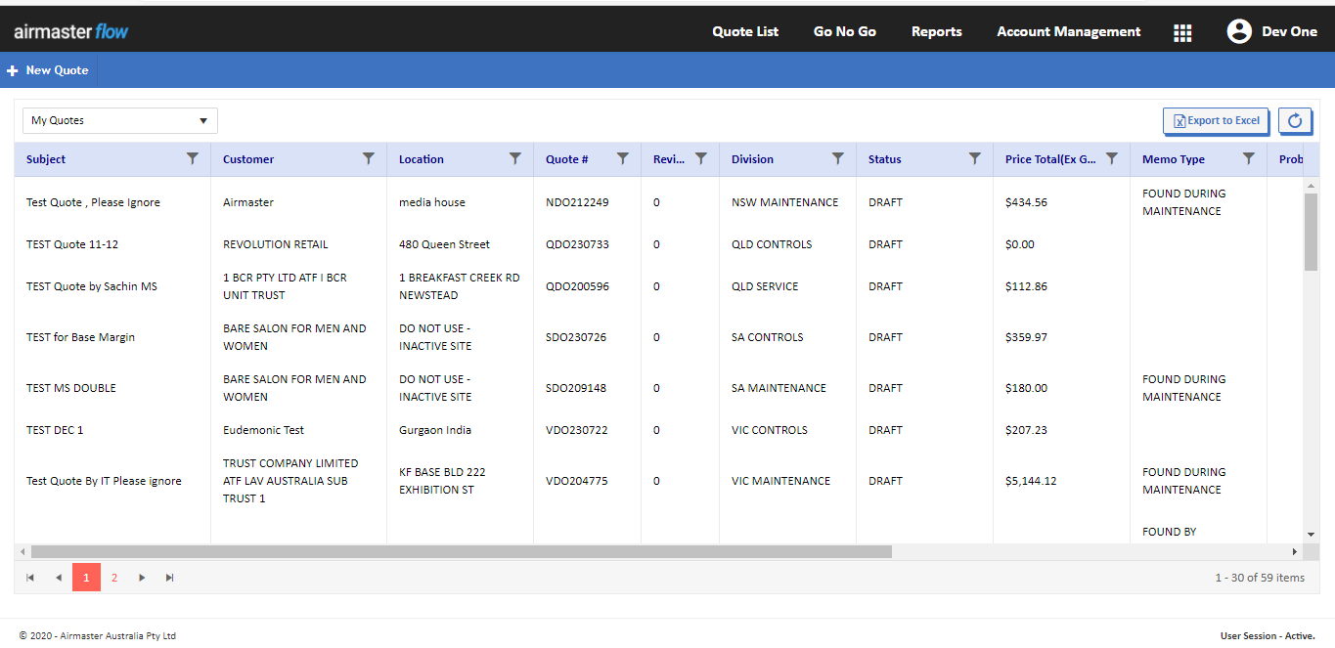
Task: Click the horizontal scrollbar thumb
Action: pyautogui.click(x=462, y=551)
